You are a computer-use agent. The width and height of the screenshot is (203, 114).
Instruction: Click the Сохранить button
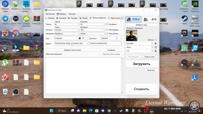[x=141, y=89]
